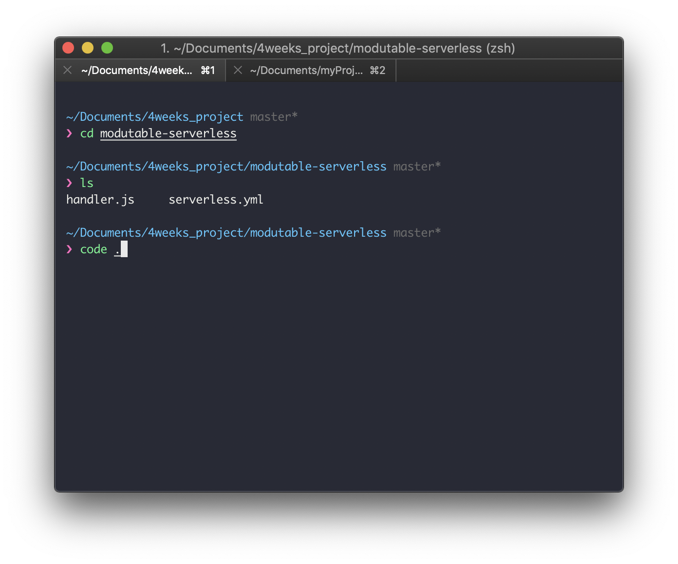Click the red close window button
678x564 pixels.
pyautogui.click(x=68, y=48)
